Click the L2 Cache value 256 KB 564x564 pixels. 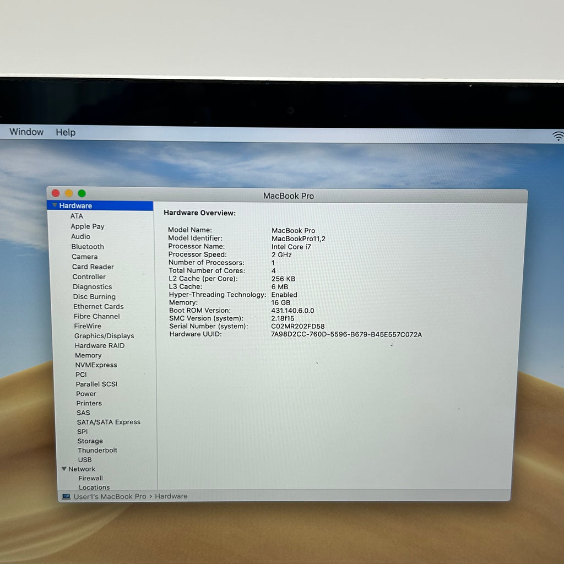click(284, 279)
